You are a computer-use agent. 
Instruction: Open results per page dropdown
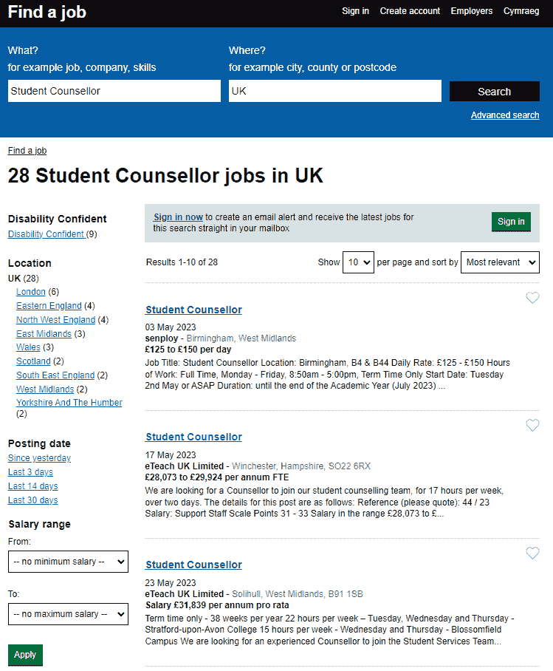tap(358, 262)
